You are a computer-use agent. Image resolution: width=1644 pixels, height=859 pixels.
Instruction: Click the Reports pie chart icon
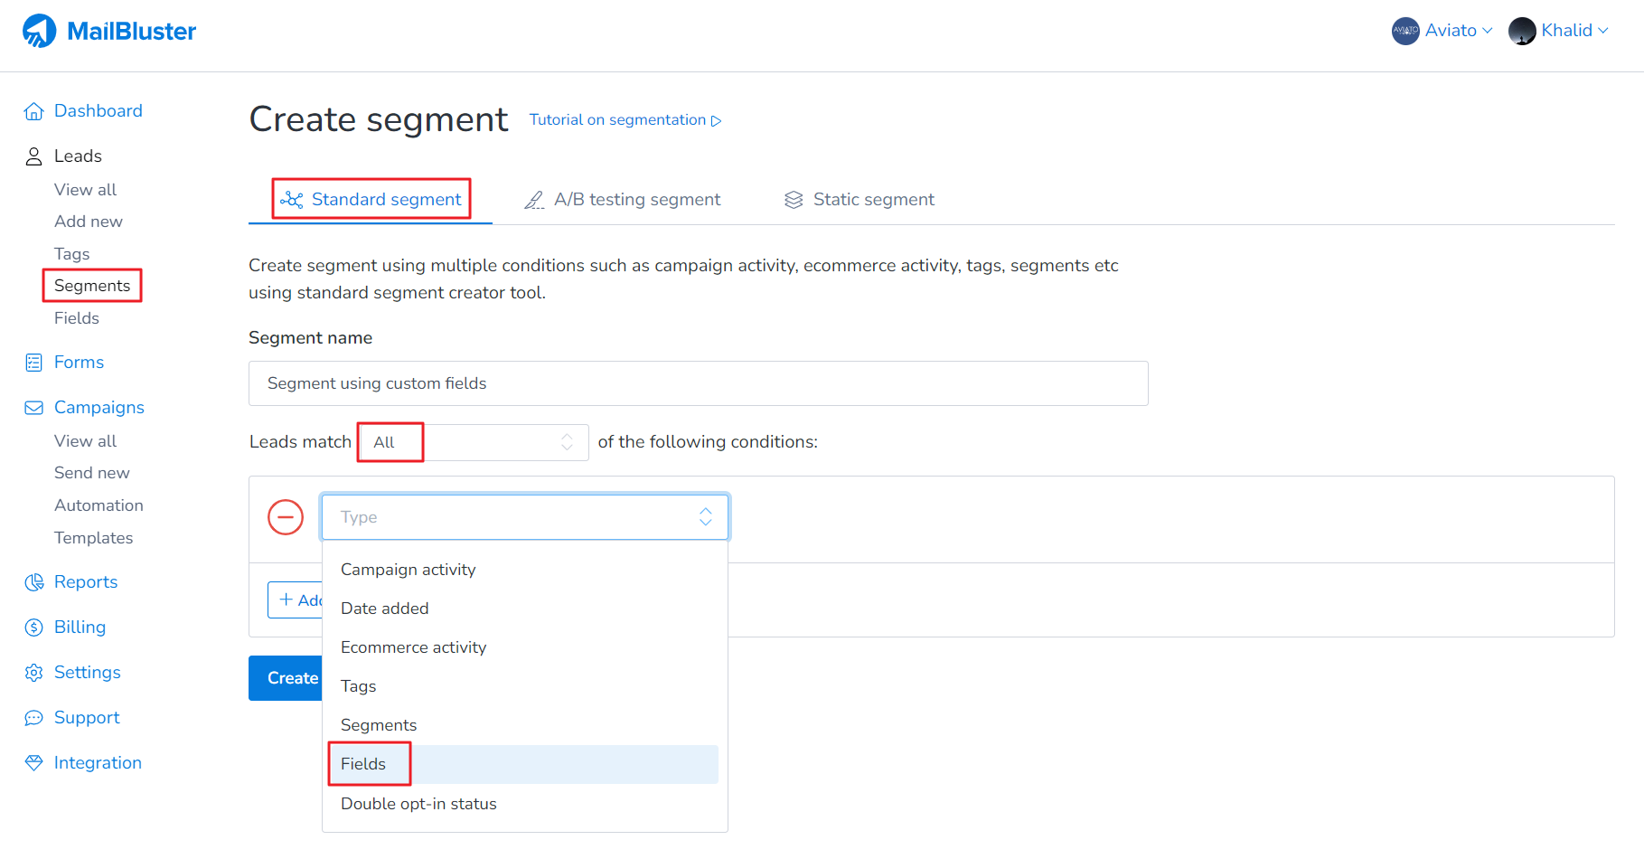click(x=33, y=581)
